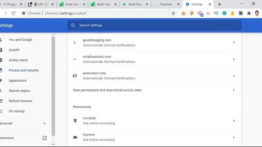262x147 pixels.
Task: Switch to the URL Opener browser tab
Action: 41,4
